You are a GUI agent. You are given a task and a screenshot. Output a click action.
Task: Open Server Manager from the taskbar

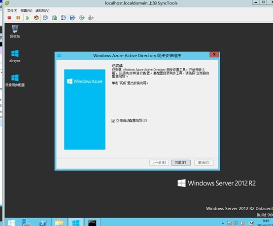click(26, 223)
